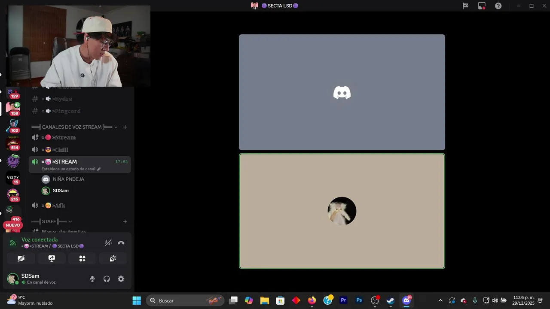This screenshot has width=550, height=309.
Task: Open Premiere Pro from taskbar
Action: click(343, 300)
